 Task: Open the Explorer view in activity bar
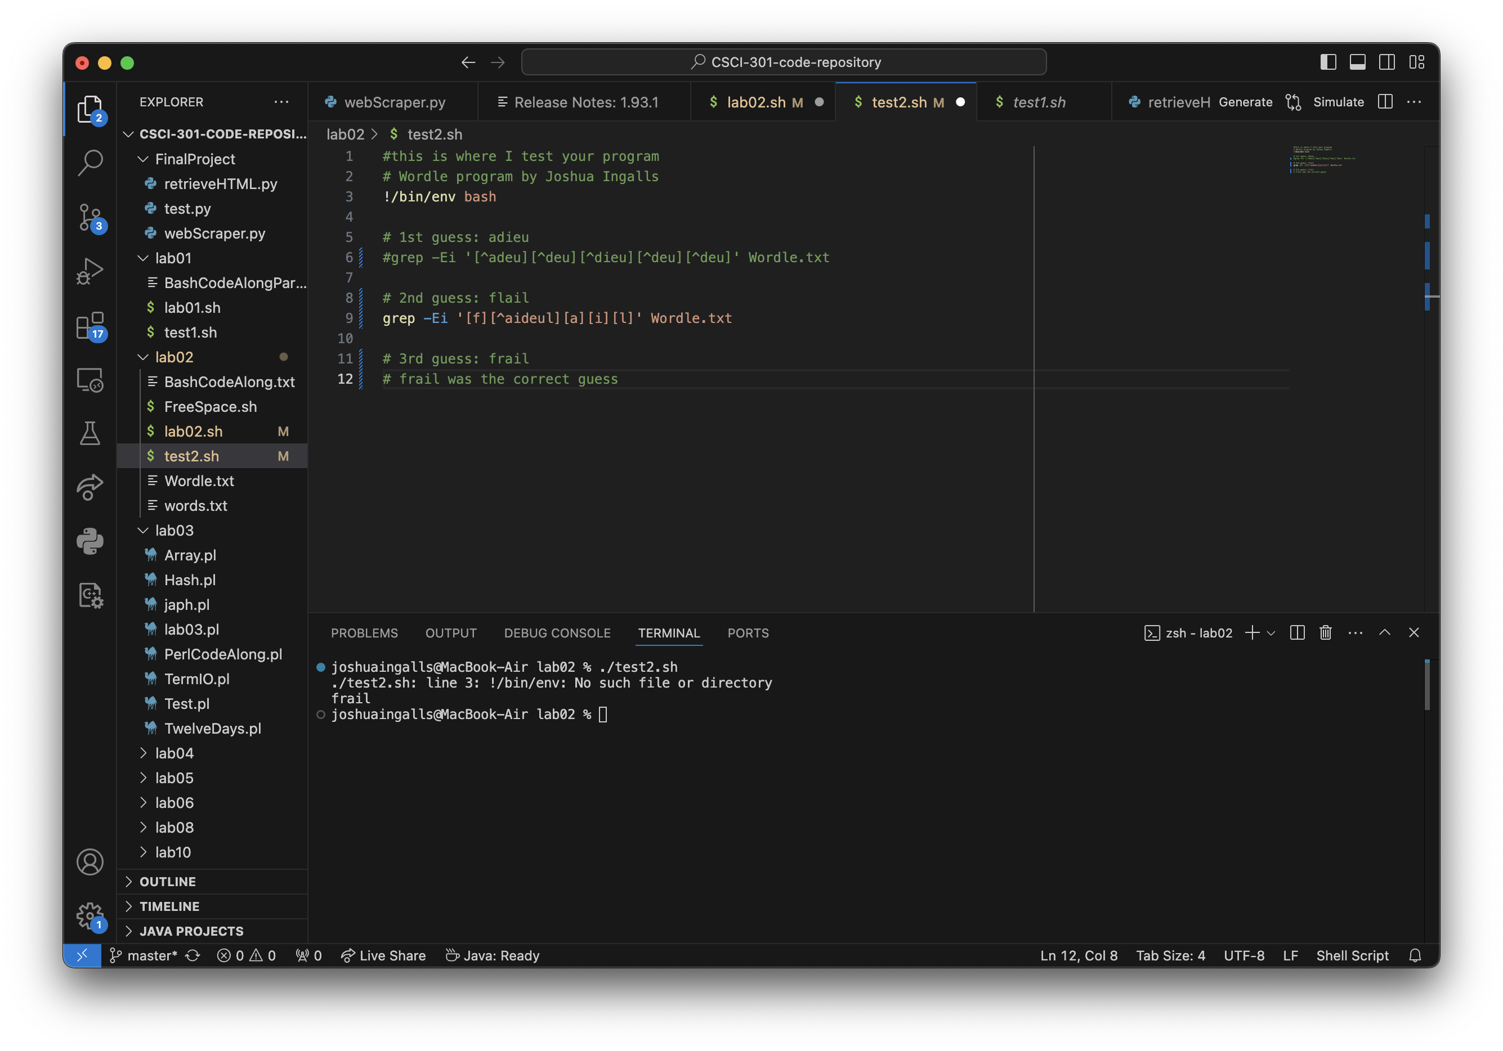[x=90, y=109]
